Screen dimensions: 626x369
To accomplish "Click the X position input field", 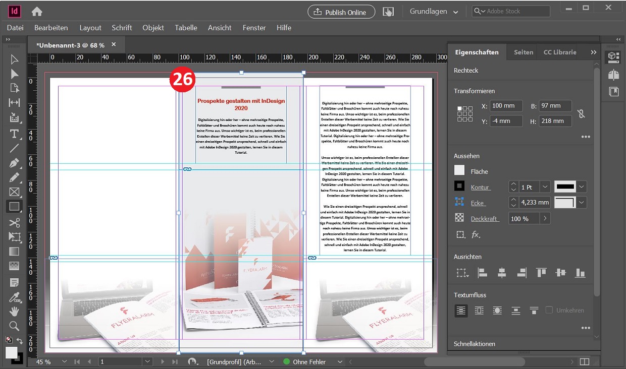I will 506,106.
